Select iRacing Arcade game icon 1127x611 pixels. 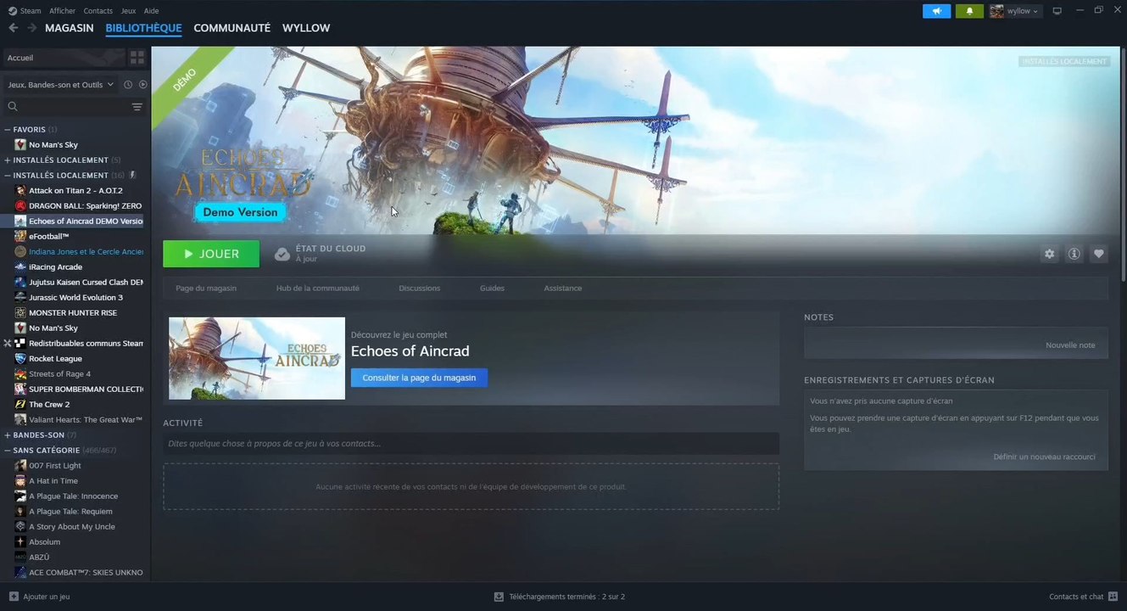pos(20,267)
